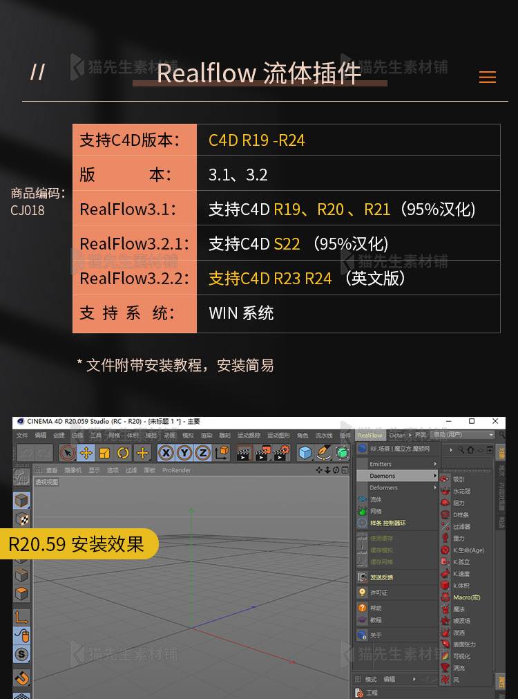Screen dimensions: 518x699
Task: Click the home icon in object manager
Action: tap(470, 450)
